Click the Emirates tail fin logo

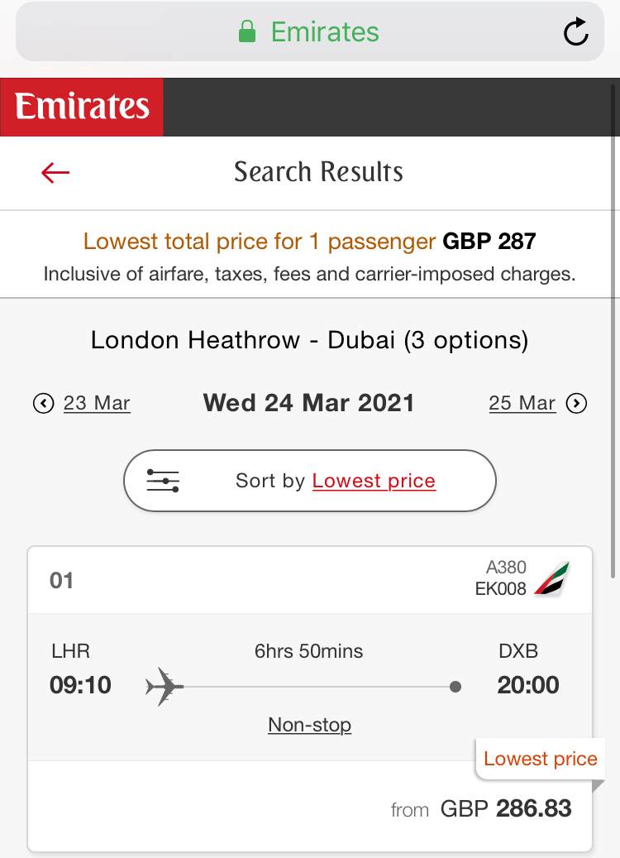coord(551,578)
